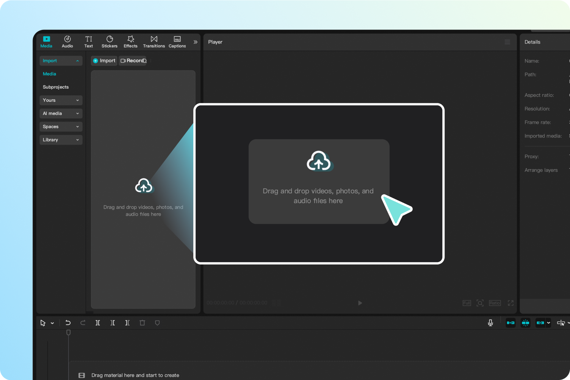Image resolution: width=570 pixels, height=380 pixels.
Task: Click the Record button
Action: [x=132, y=61]
